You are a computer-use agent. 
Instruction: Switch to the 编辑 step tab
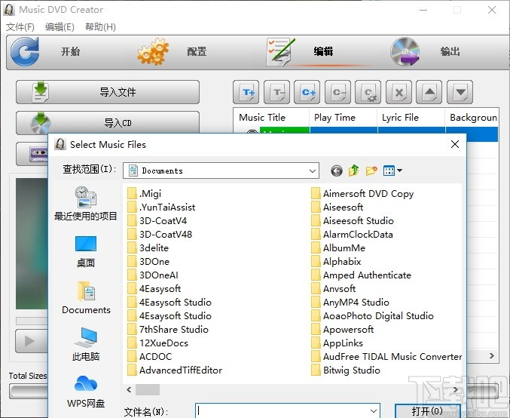[323, 51]
